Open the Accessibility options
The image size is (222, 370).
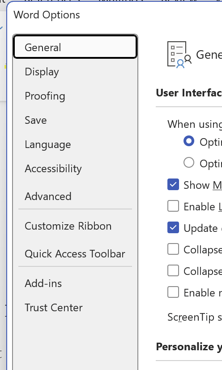tap(75, 169)
